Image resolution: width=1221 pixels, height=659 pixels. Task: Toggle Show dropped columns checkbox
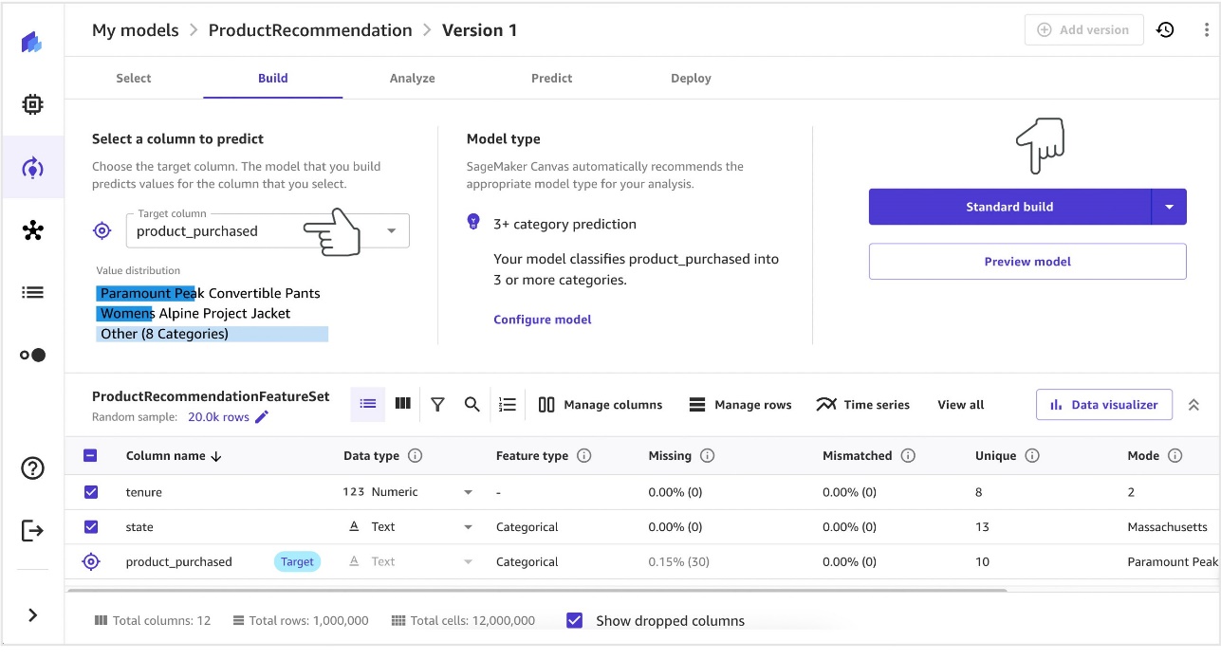(x=574, y=620)
